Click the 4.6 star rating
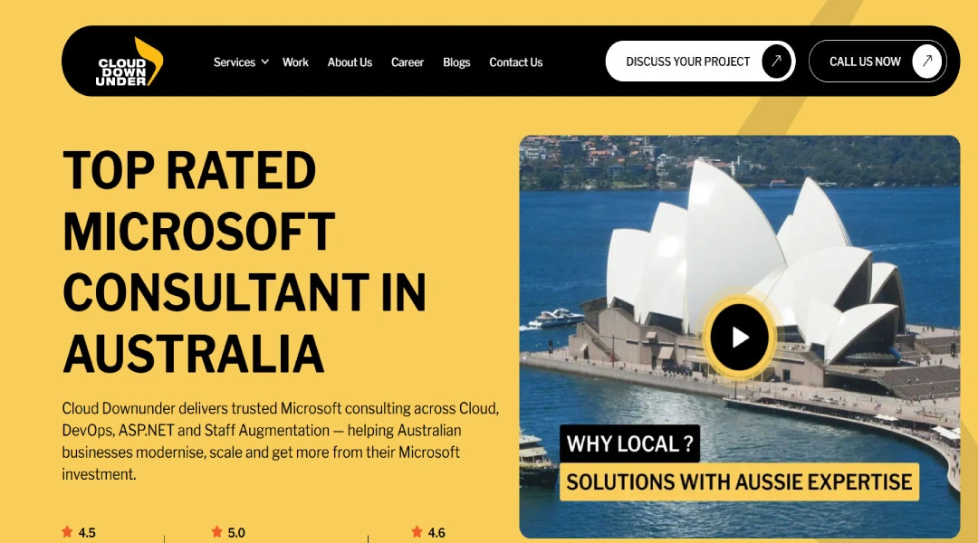Screen dimensions: 978x543 428,532
